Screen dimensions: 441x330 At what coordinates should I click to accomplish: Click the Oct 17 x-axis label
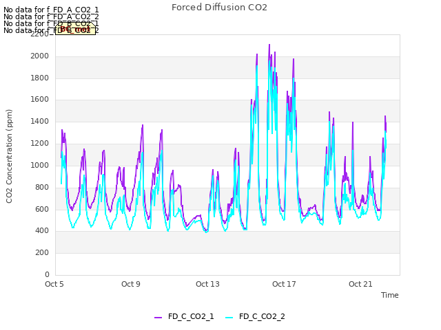tap(284, 284)
